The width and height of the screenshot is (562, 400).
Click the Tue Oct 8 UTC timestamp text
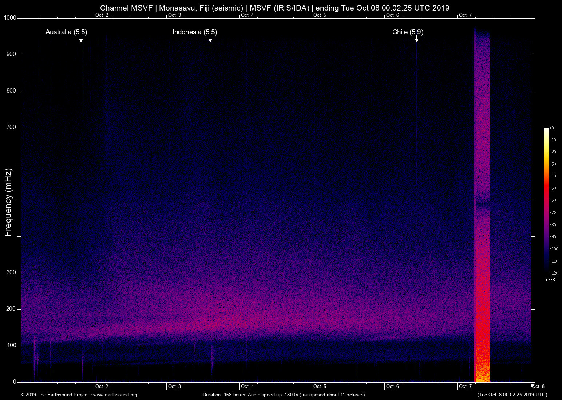click(x=512, y=395)
